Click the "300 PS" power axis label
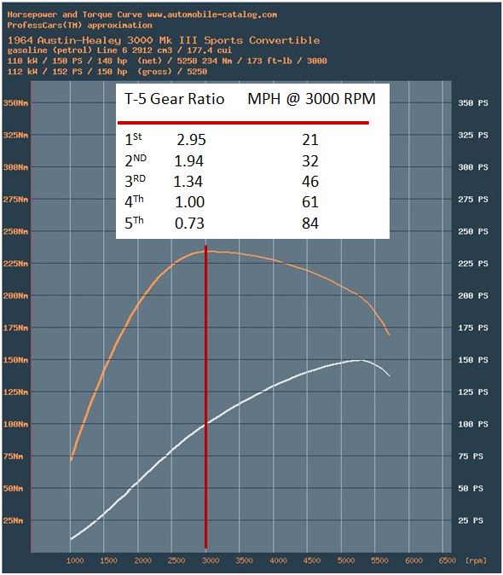The height and width of the screenshot is (575, 503). click(473, 167)
